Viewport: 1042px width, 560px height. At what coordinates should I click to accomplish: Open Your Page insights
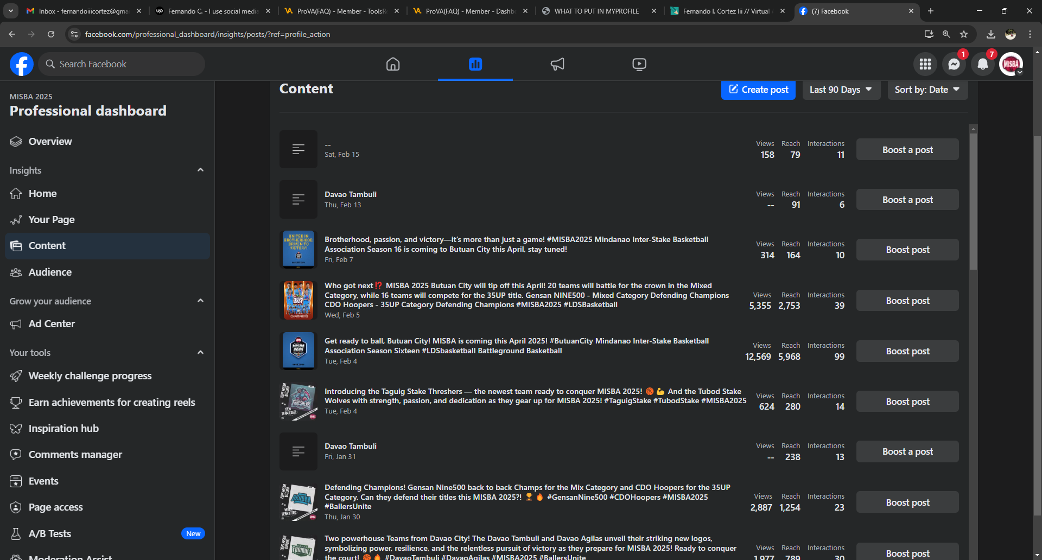tap(107, 220)
